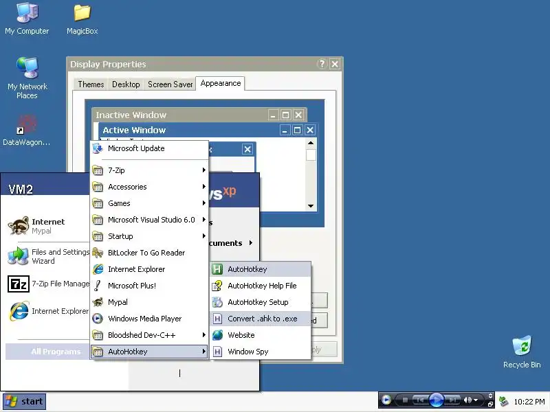The width and height of the screenshot is (550, 412).
Task: Expand Microsoft Visual Studio 6.0 folder
Action: tap(149, 220)
